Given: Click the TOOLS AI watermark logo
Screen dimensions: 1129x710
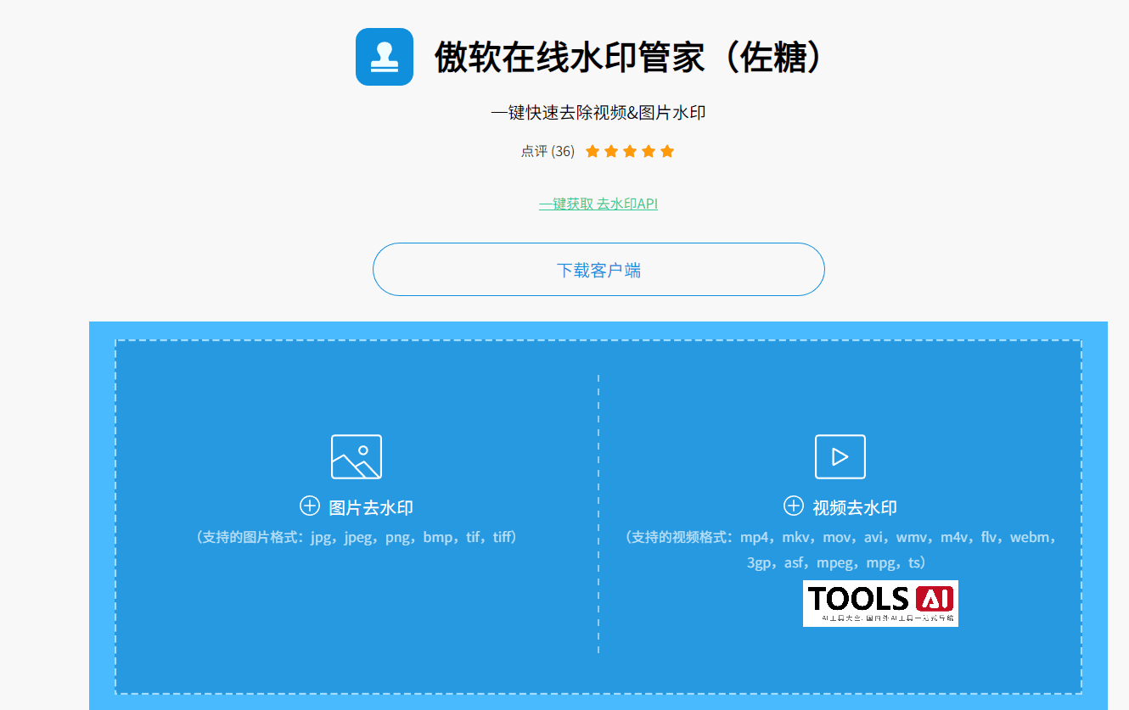Looking at the screenshot, I should click(881, 602).
